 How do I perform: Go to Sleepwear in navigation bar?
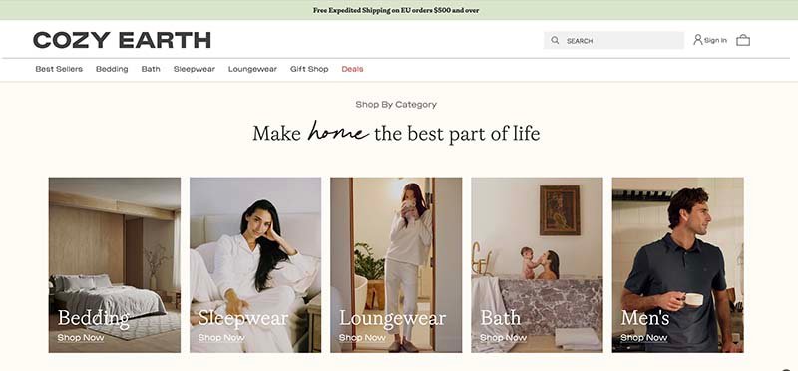tap(195, 69)
